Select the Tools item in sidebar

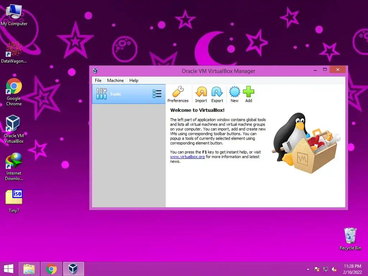pos(129,94)
